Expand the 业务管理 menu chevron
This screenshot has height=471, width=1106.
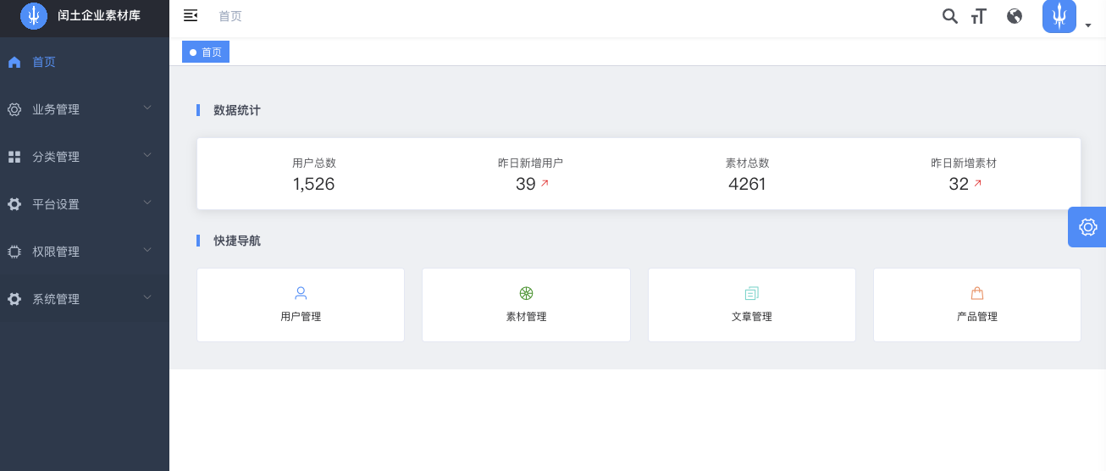point(147,108)
